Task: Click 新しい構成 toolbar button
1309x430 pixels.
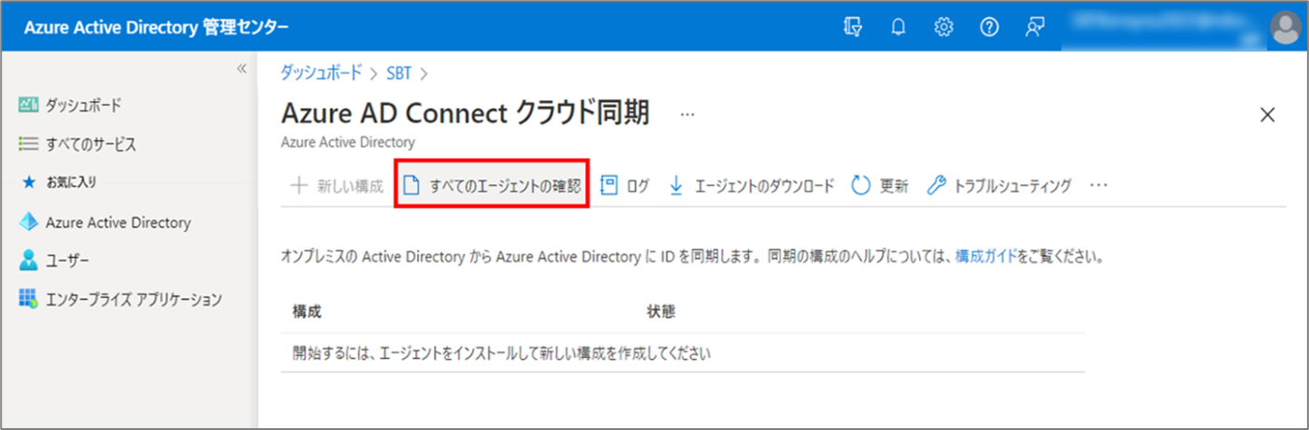Action: click(x=337, y=185)
